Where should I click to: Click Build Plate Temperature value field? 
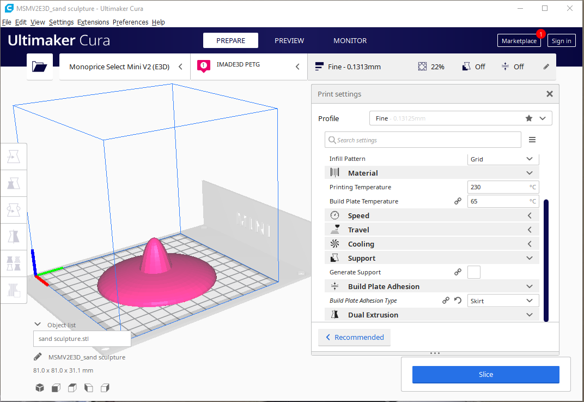(x=503, y=201)
